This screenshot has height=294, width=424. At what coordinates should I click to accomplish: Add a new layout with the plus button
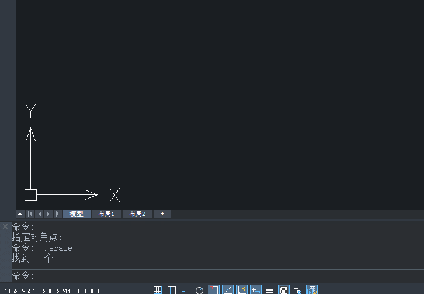tap(162, 214)
